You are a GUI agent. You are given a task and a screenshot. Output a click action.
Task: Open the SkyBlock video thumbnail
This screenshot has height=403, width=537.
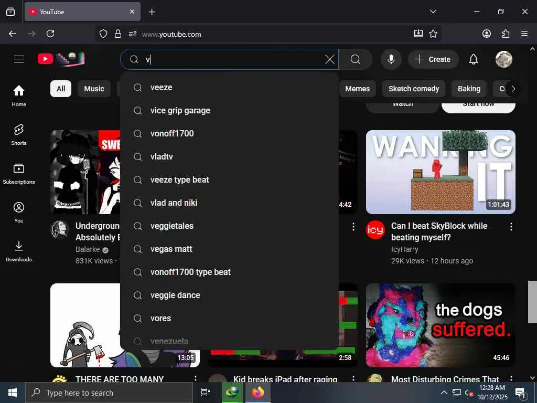tap(441, 172)
